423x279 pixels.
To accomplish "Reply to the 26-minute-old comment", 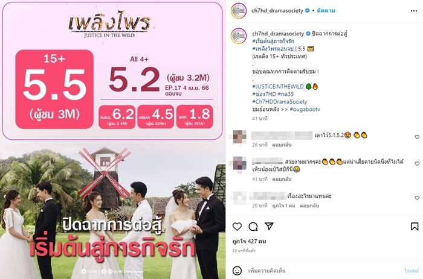I will (282, 145).
